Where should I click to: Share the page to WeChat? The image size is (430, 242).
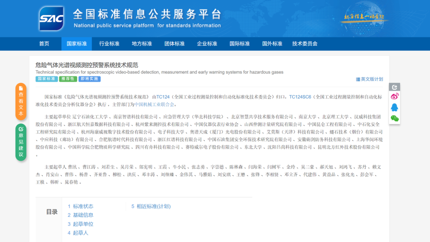[394, 118]
